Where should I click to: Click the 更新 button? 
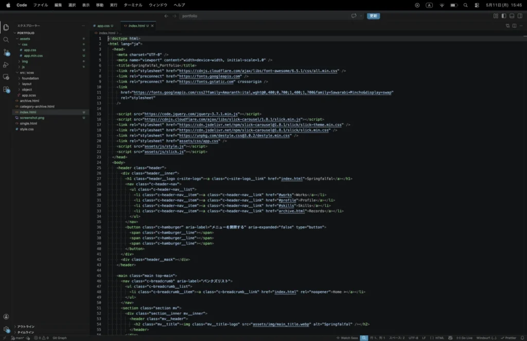(x=373, y=16)
